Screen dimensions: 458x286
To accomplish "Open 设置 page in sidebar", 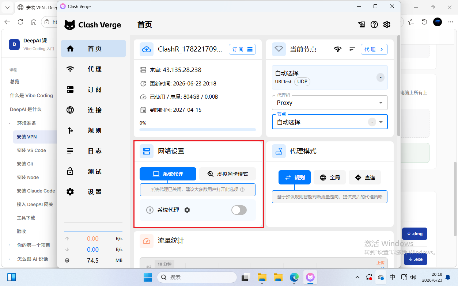I will point(93,192).
